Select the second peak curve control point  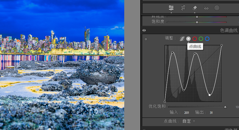195,53
